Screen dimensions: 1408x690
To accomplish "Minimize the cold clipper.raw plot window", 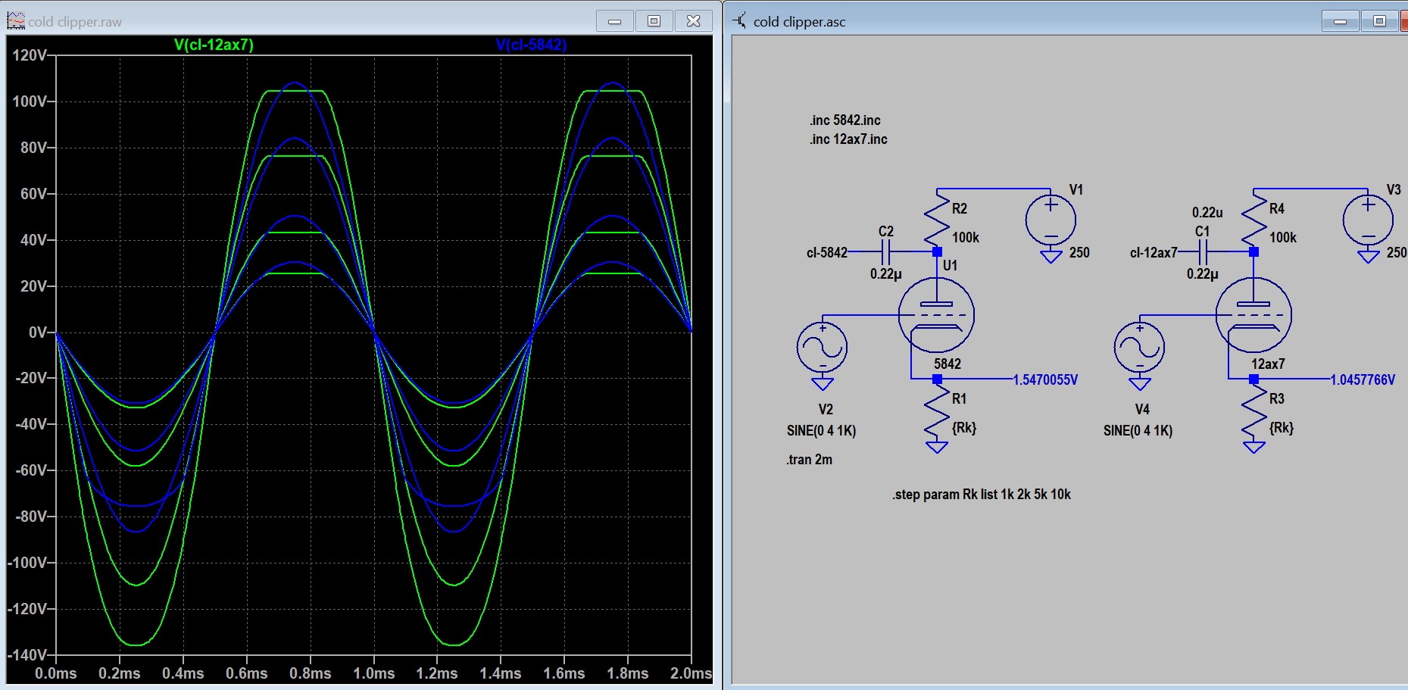I will [x=615, y=21].
